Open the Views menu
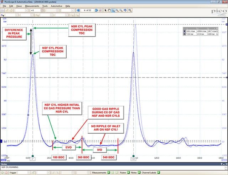228x175 pixels. (x=19, y=6)
